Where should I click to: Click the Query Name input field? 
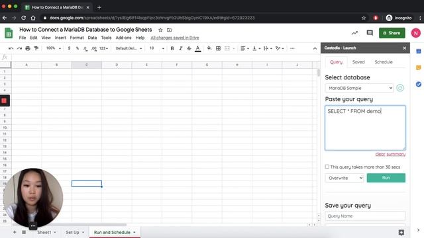pos(365,216)
